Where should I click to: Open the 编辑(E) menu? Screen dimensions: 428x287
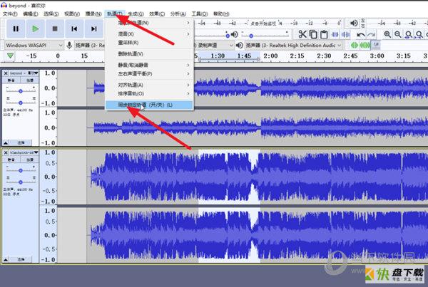coord(30,14)
